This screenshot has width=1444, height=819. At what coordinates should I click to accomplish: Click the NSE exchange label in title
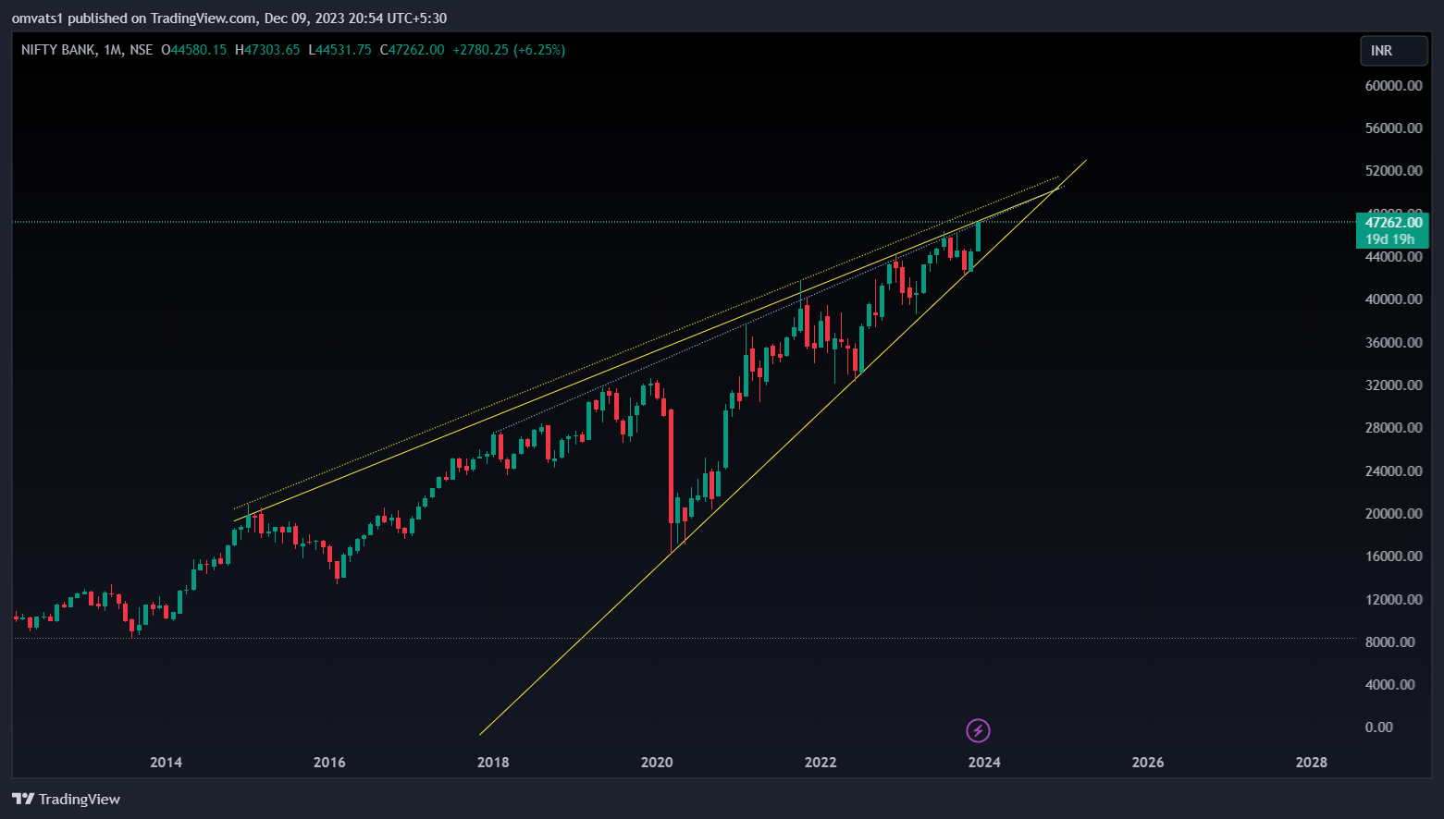point(142,50)
